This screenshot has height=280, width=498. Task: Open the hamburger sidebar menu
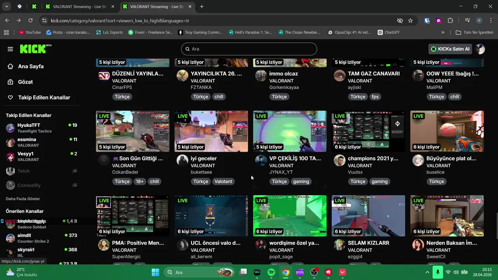(x=11, y=49)
